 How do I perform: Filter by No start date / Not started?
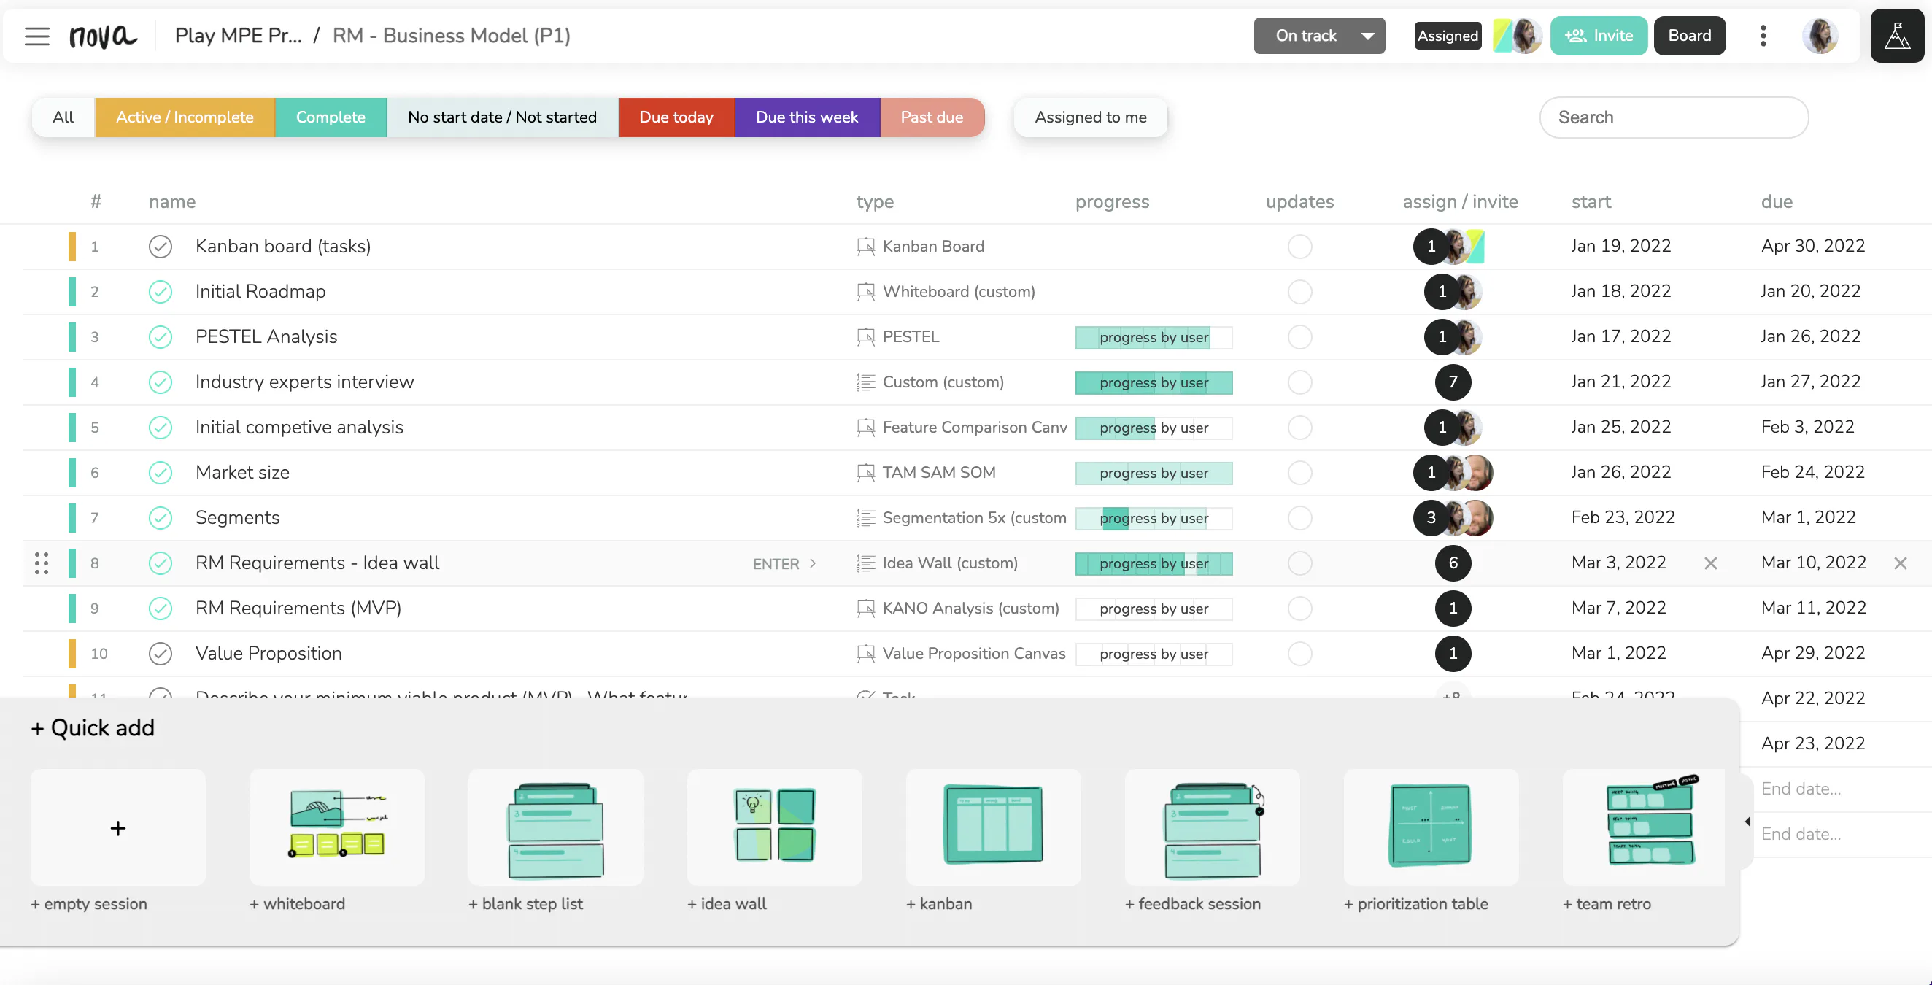(503, 117)
